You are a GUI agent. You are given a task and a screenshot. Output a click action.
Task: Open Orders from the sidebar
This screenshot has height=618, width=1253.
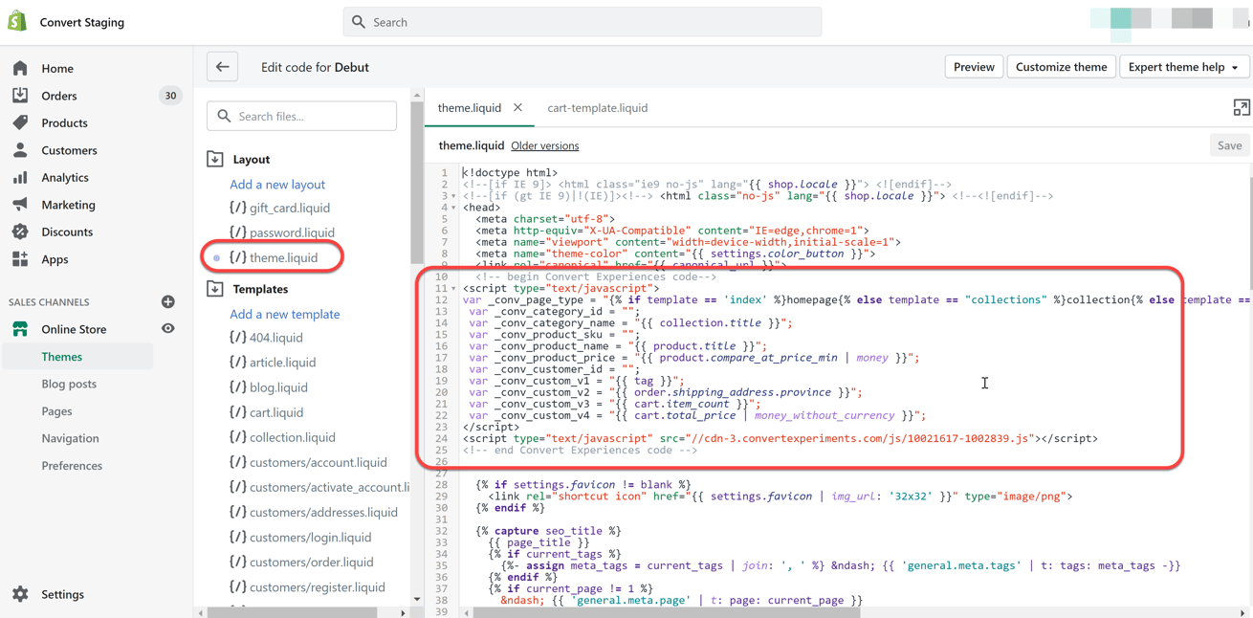[x=57, y=96]
